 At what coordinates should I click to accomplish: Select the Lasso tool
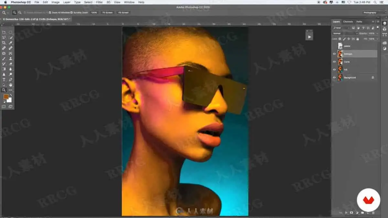point(4,37)
